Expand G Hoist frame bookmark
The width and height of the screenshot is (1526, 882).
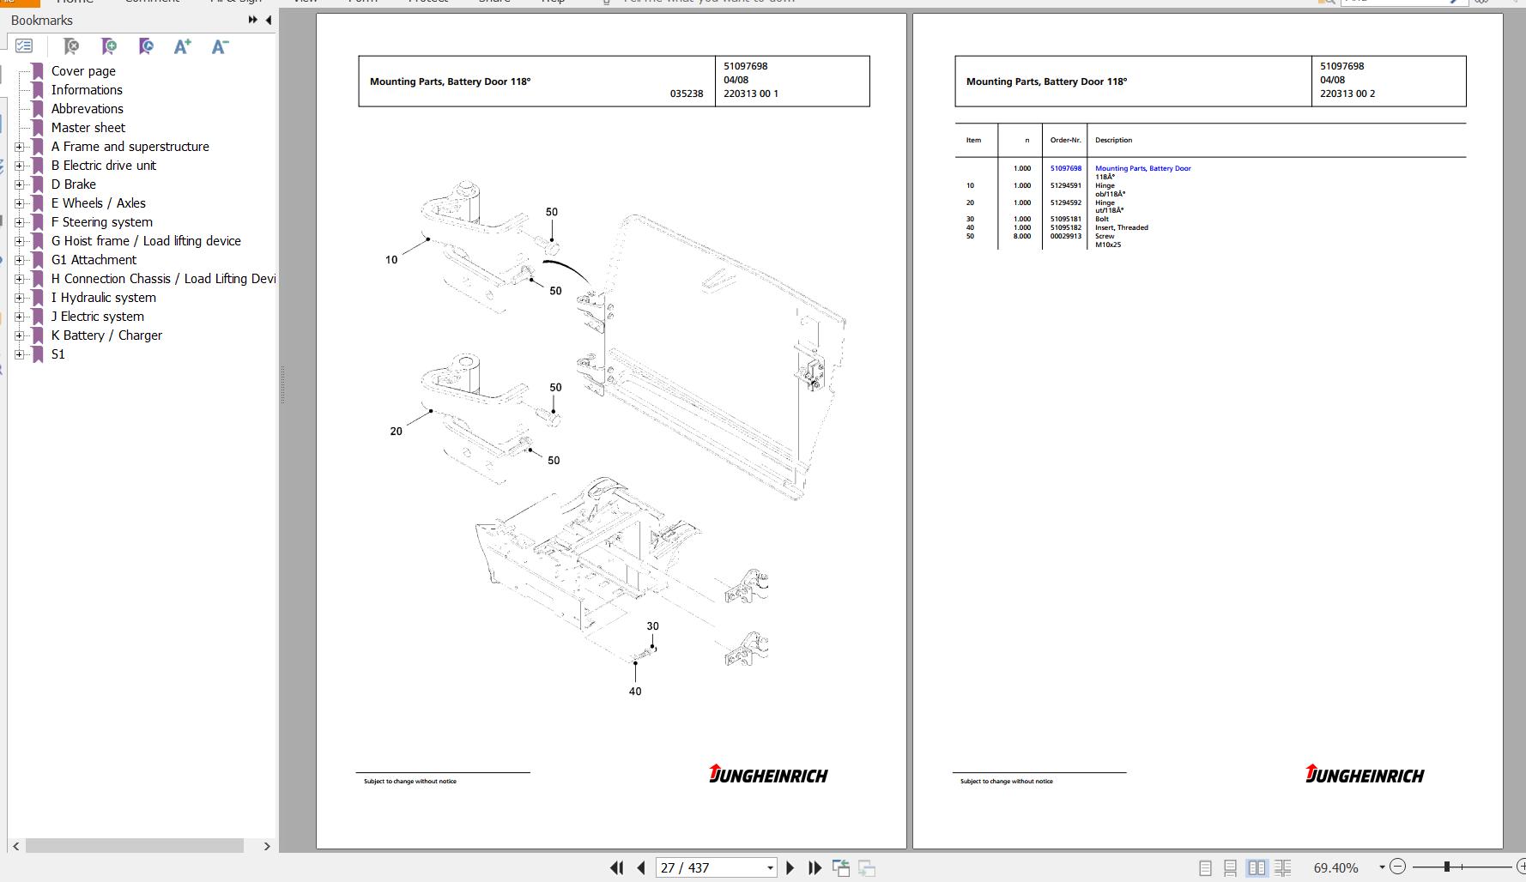19,241
